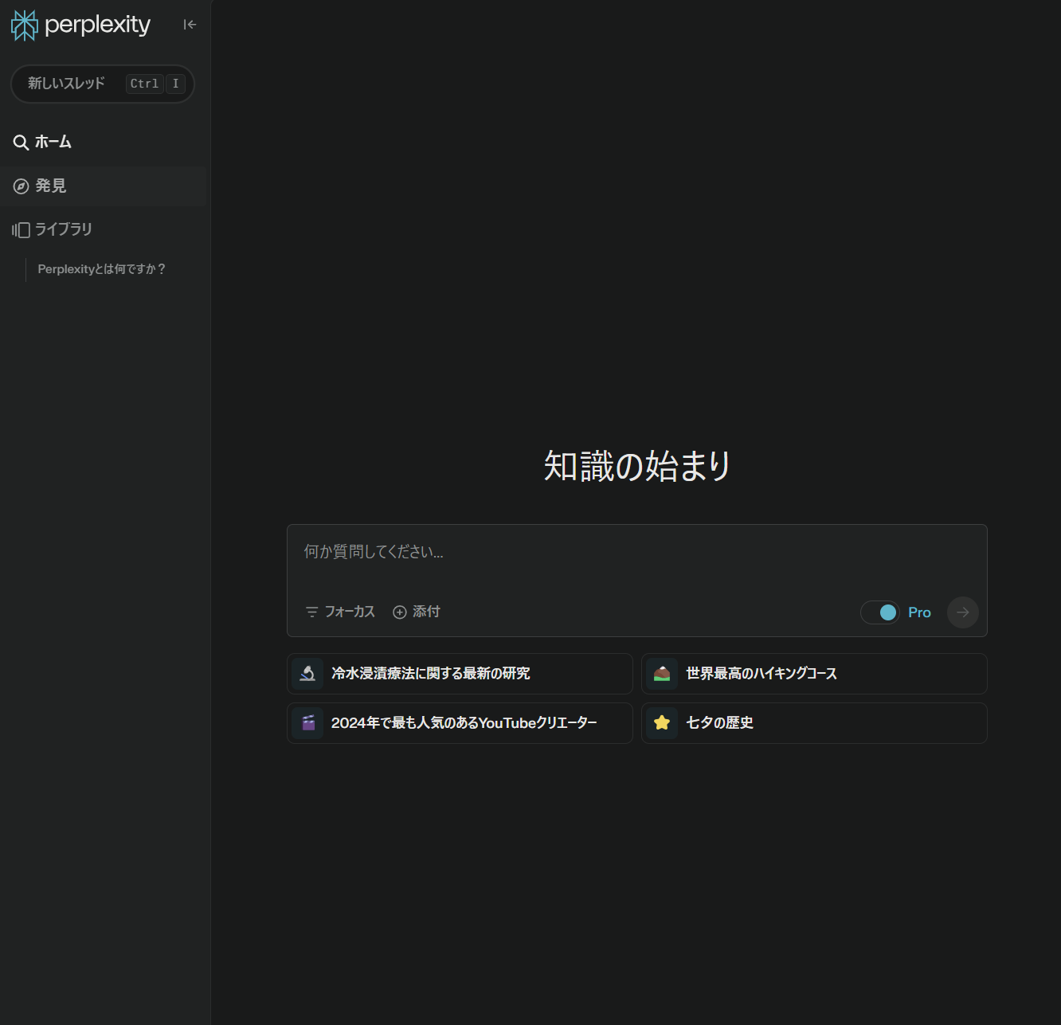
Task: Open thread Perplexityとは何ですか？
Action: coord(102,269)
